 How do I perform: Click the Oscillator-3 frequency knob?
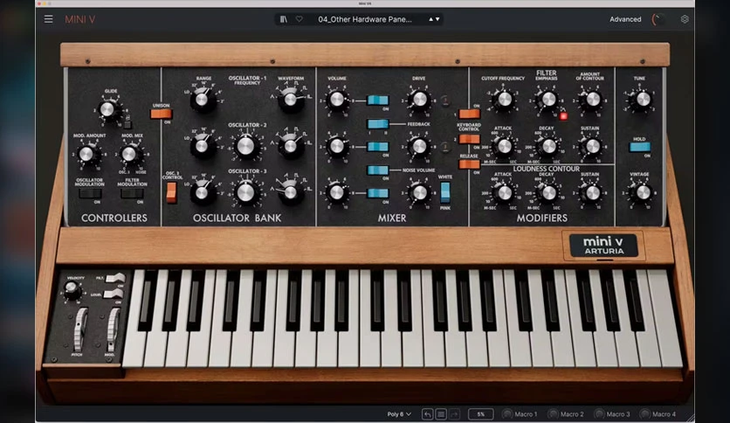pyautogui.click(x=246, y=192)
